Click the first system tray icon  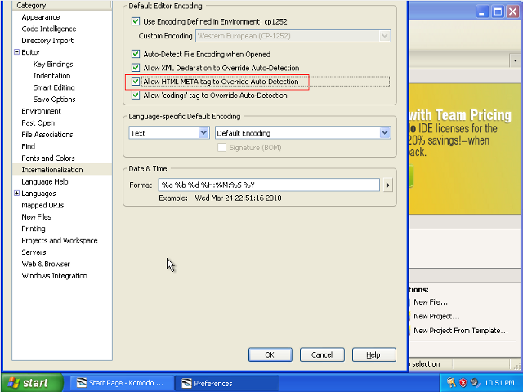(451, 383)
